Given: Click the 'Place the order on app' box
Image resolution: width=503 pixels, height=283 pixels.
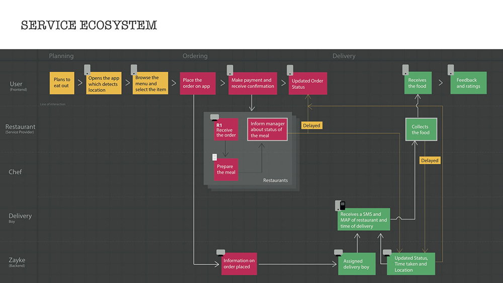Looking at the screenshot, I should (198, 83).
